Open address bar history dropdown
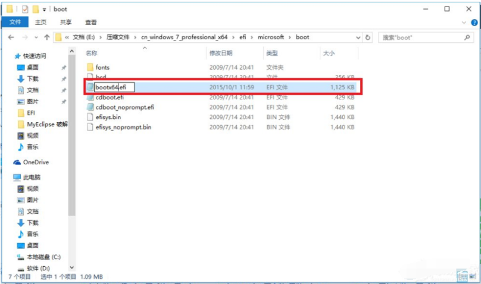The image size is (481, 284). pyautogui.click(x=358, y=37)
